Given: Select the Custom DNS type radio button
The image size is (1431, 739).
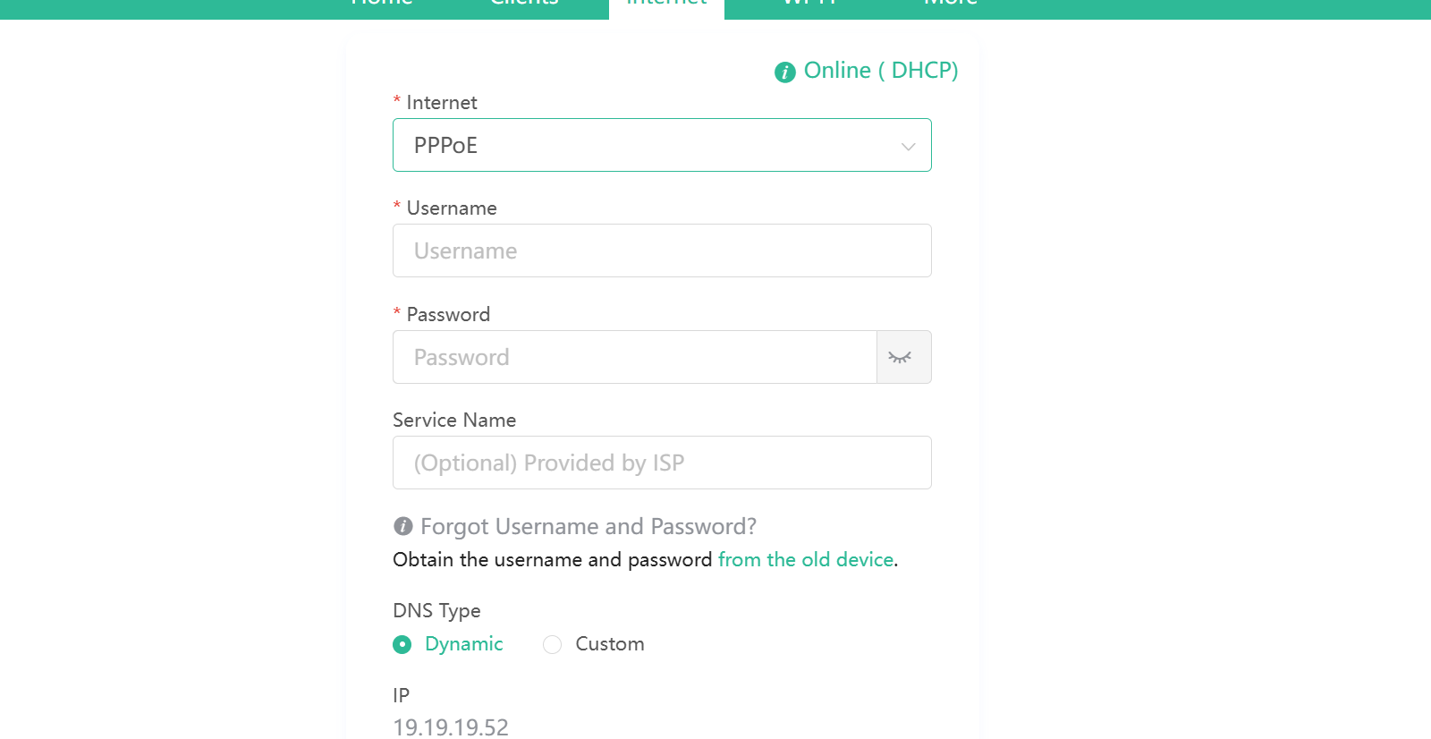Looking at the screenshot, I should point(553,644).
